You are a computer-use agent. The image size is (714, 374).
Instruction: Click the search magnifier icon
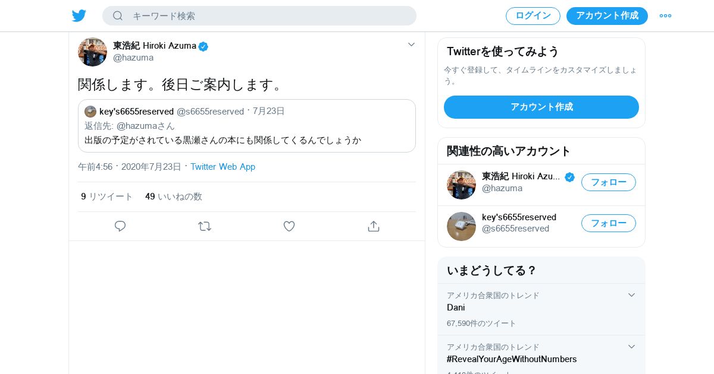point(118,16)
